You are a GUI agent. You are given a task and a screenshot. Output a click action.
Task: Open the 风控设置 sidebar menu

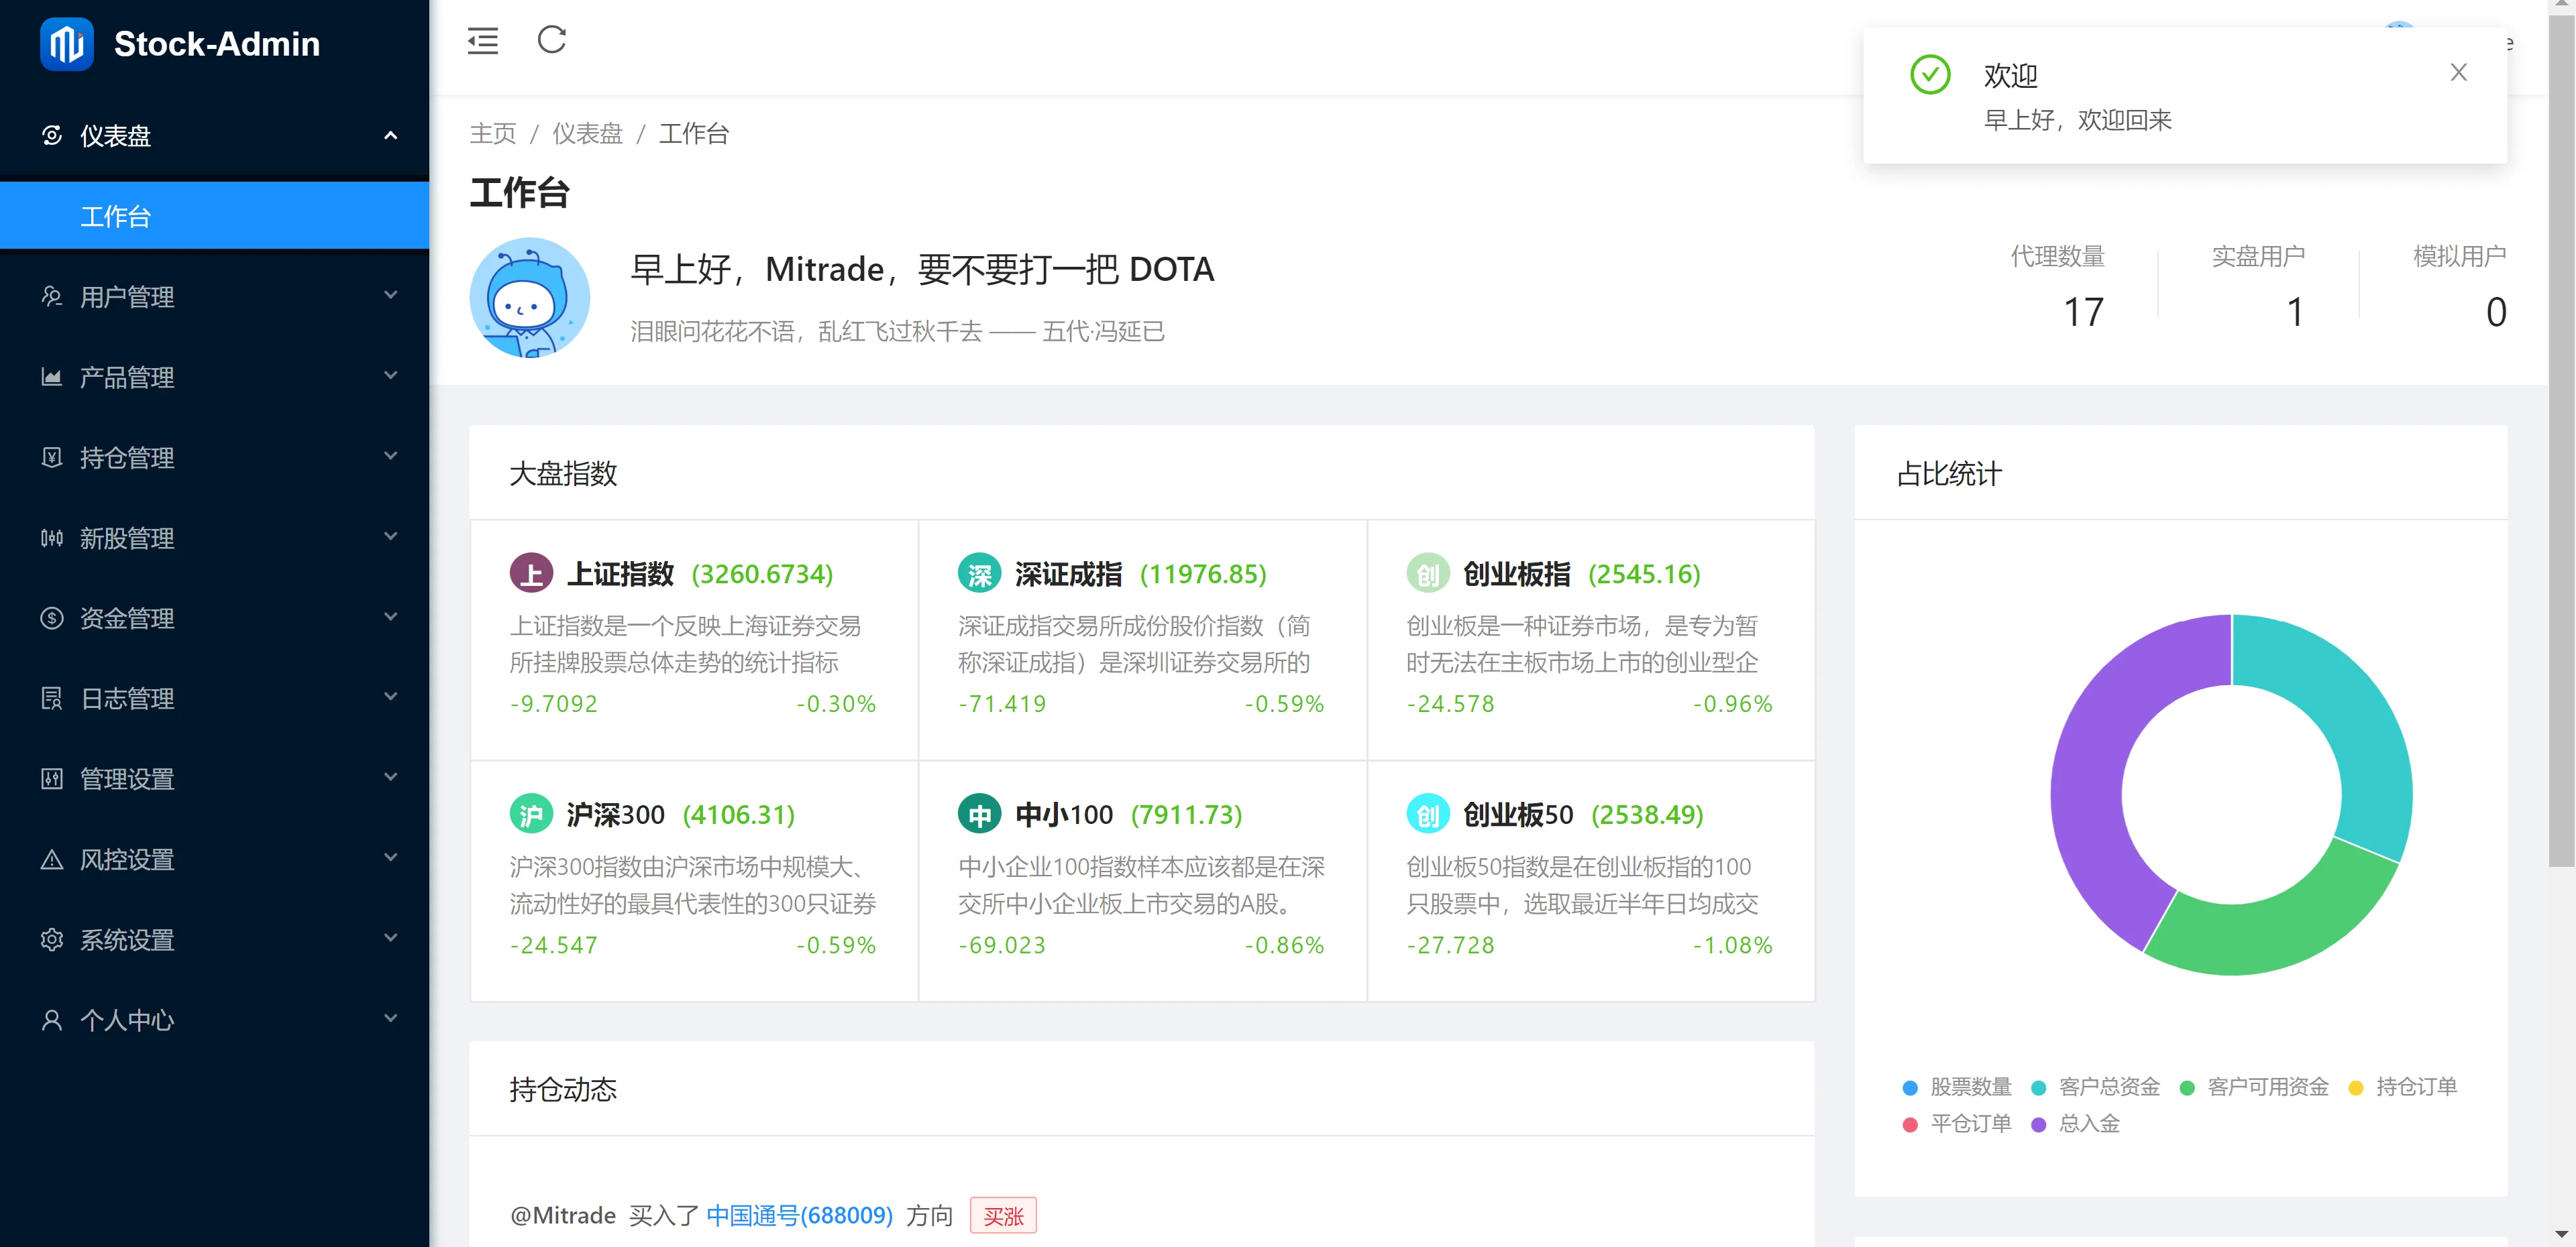tap(214, 859)
